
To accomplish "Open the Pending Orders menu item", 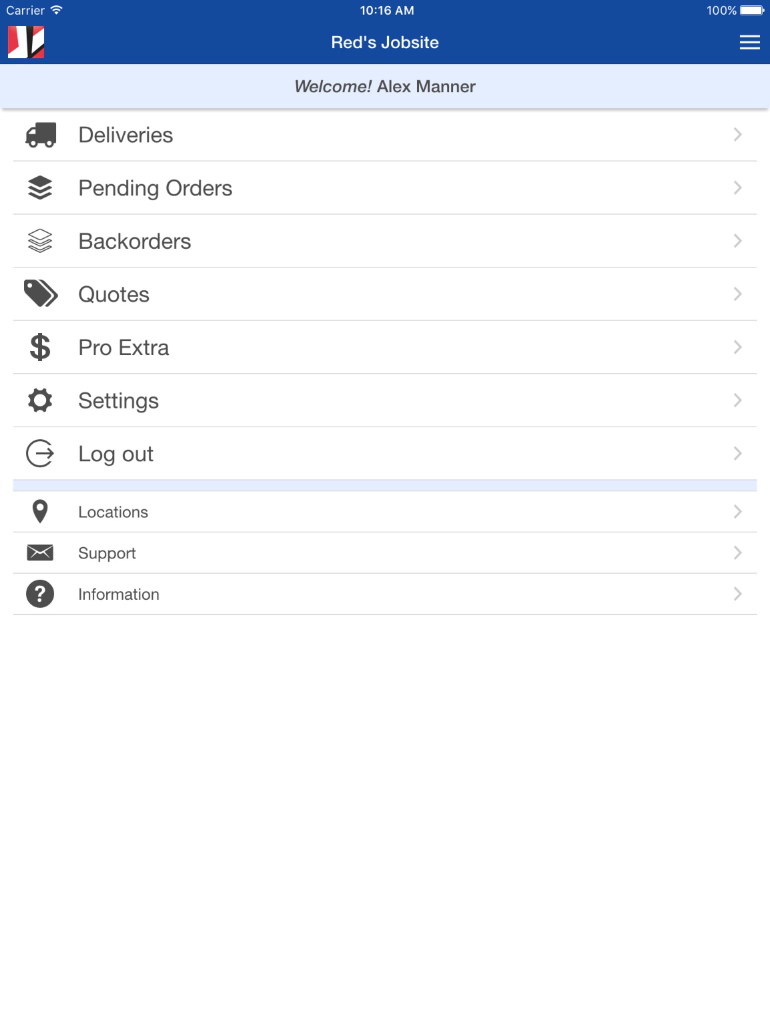I will point(155,188).
